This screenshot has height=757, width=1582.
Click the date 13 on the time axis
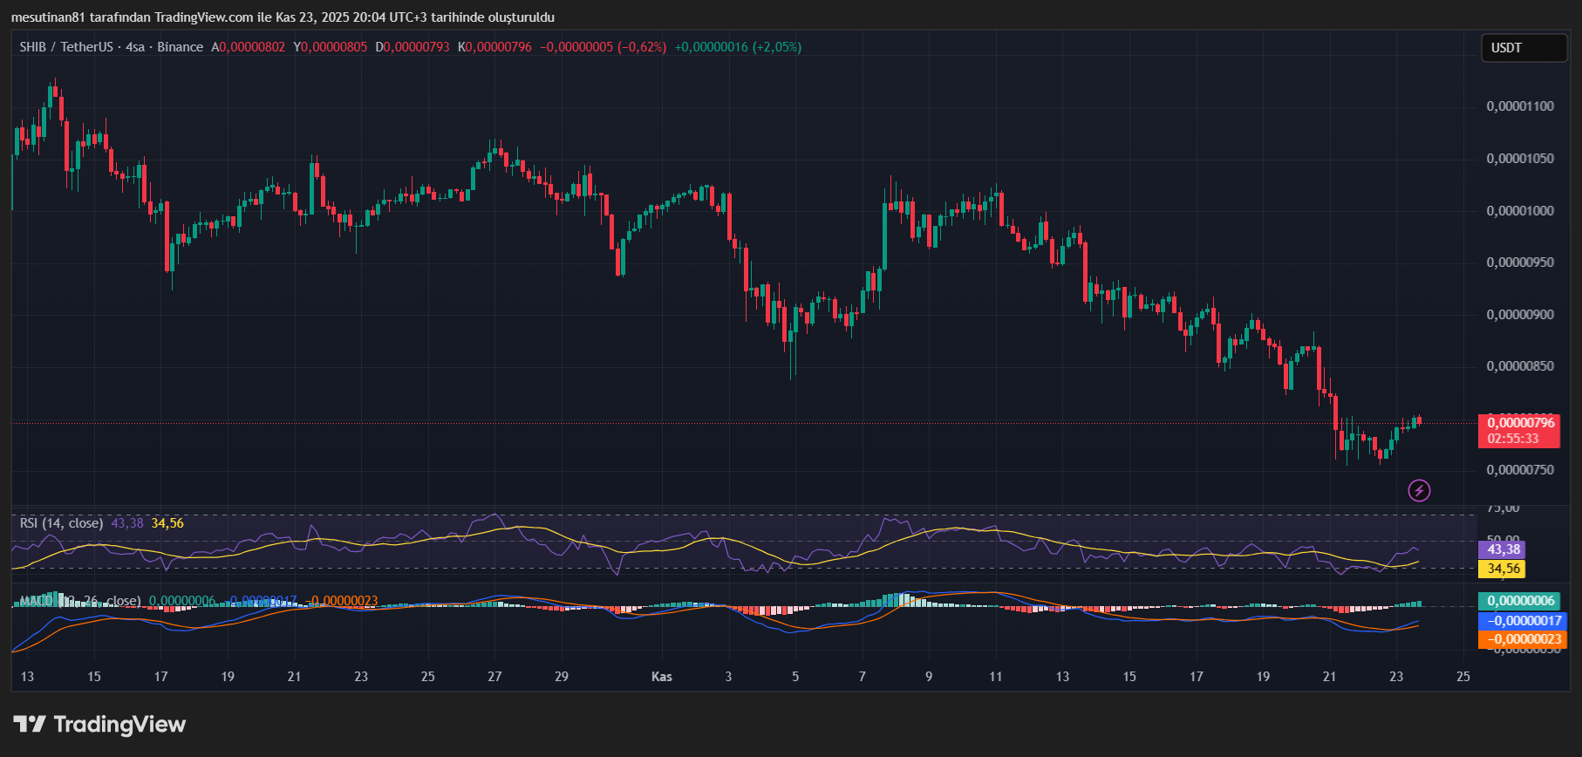click(x=27, y=677)
